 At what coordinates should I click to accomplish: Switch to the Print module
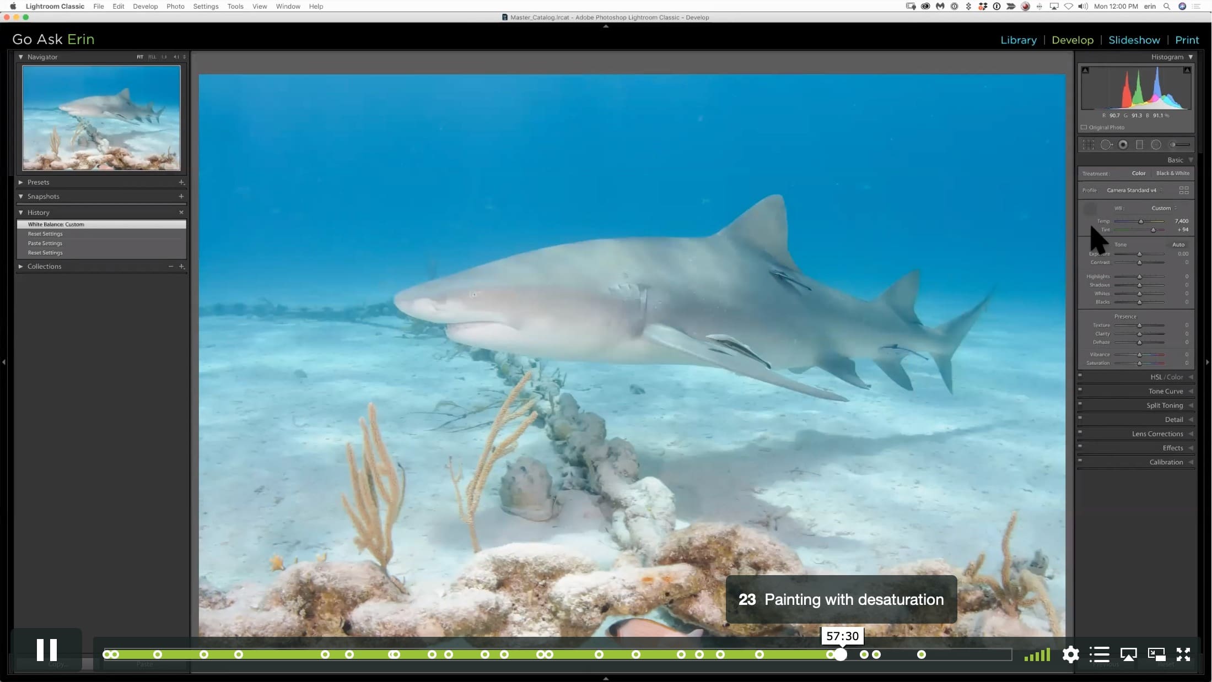click(1187, 40)
